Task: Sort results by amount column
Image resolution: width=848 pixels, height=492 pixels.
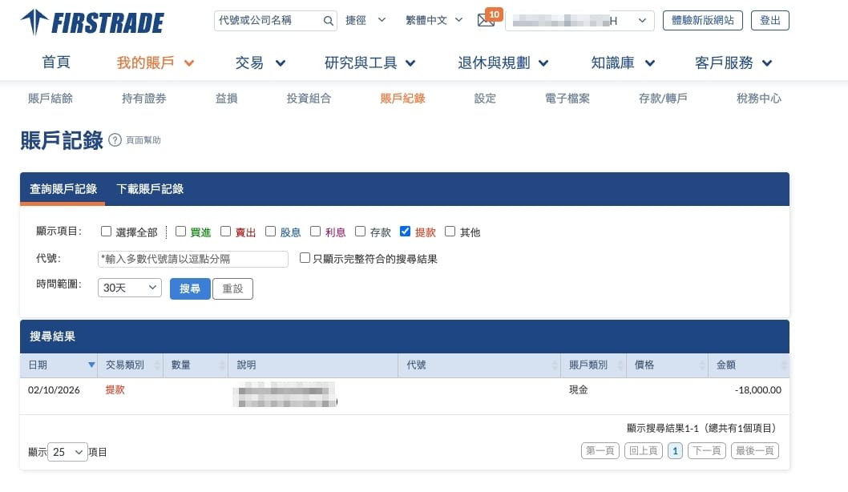Action: (783, 365)
